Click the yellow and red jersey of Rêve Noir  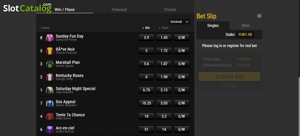[50, 51]
